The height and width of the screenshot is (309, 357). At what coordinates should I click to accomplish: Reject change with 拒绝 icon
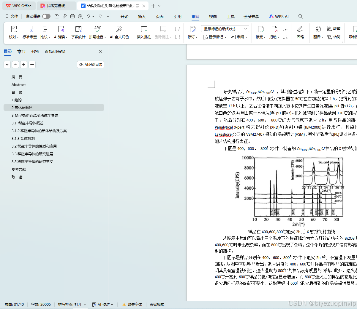tap(274, 32)
